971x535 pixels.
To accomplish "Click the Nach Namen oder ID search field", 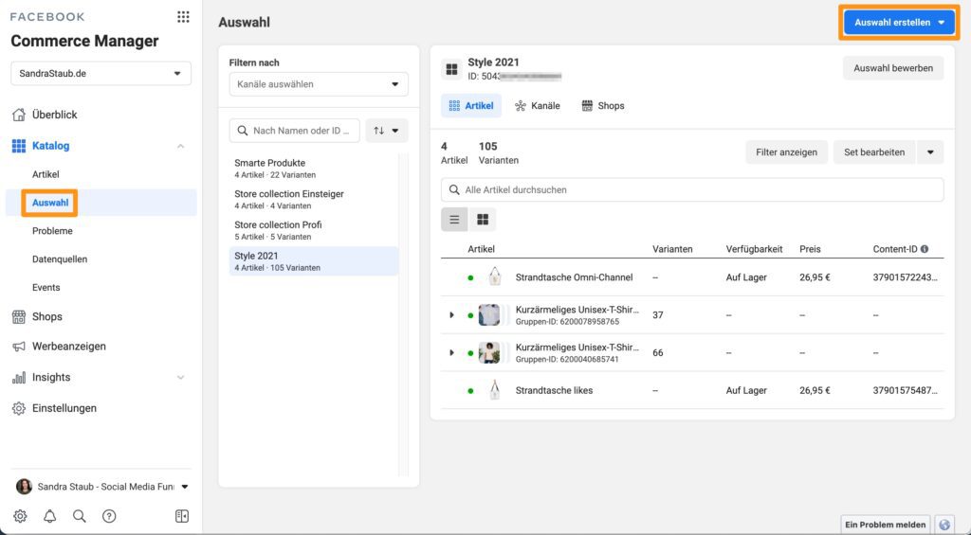I will pyautogui.click(x=295, y=131).
